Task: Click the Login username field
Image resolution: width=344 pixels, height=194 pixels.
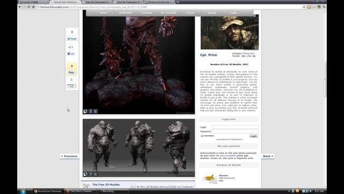Action: pyautogui.click(x=235, y=127)
